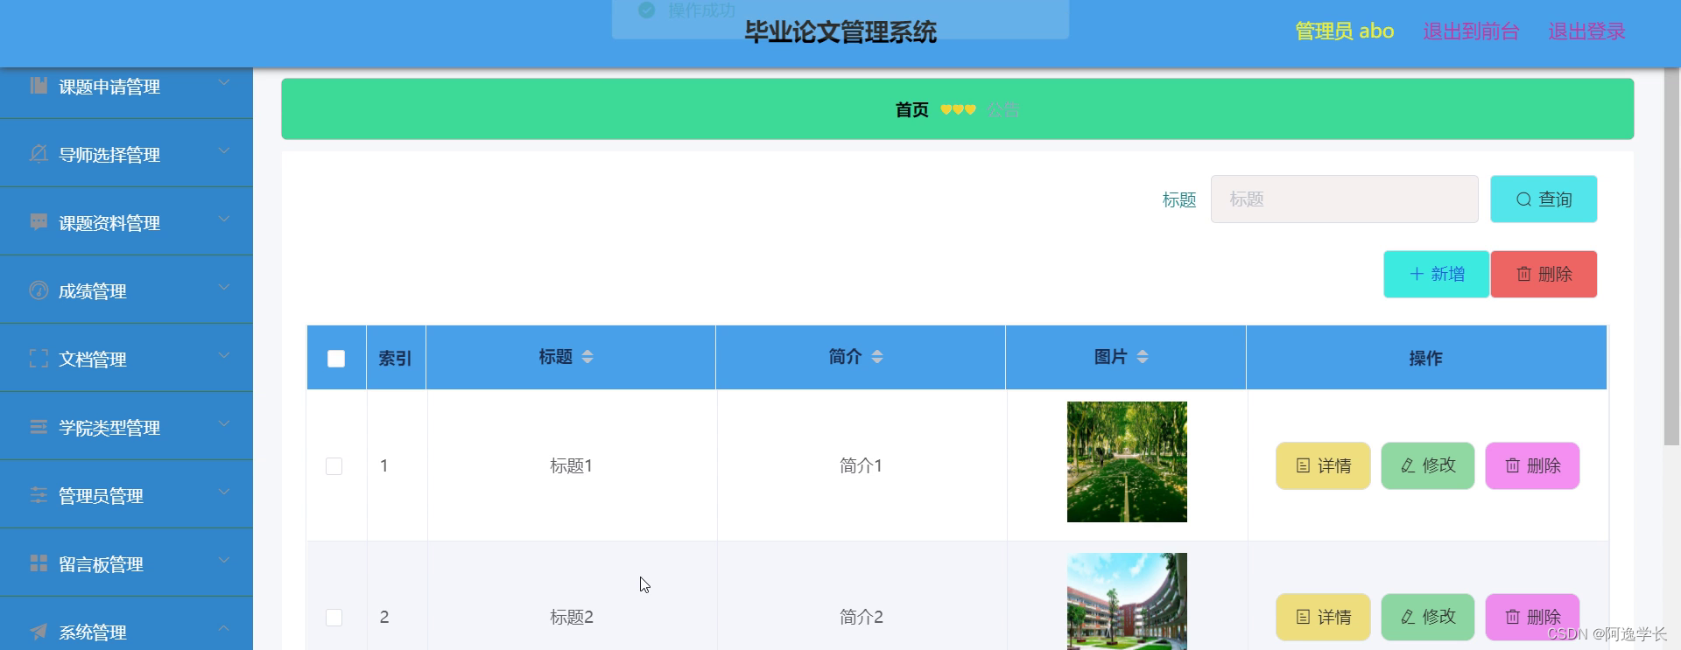Image resolution: width=1681 pixels, height=650 pixels.
Task: Click pencil icon in row 1 修改
Action: pyautogui.click(x=1408, y=465)
